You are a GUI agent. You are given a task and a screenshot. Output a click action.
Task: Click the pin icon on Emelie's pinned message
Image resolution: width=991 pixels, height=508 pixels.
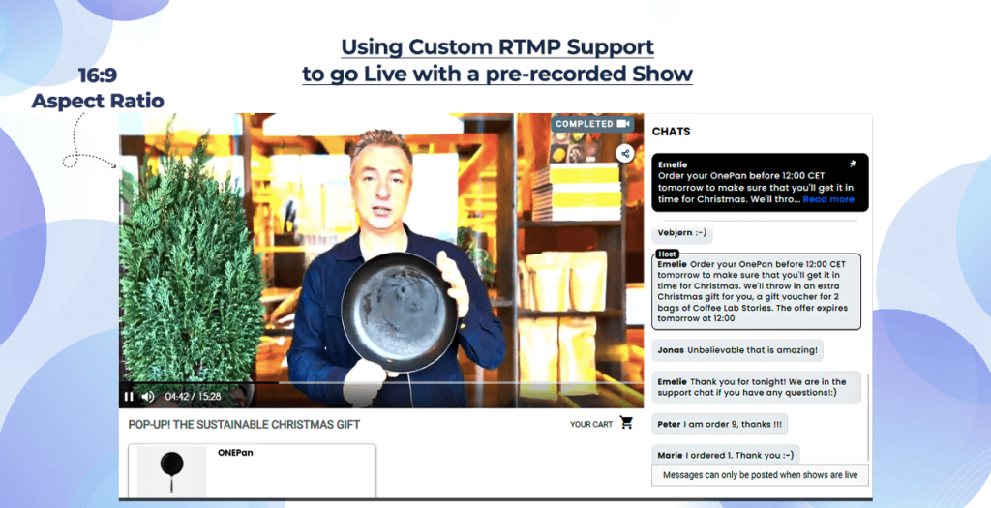pyautogui.click(x=853, y=164)
